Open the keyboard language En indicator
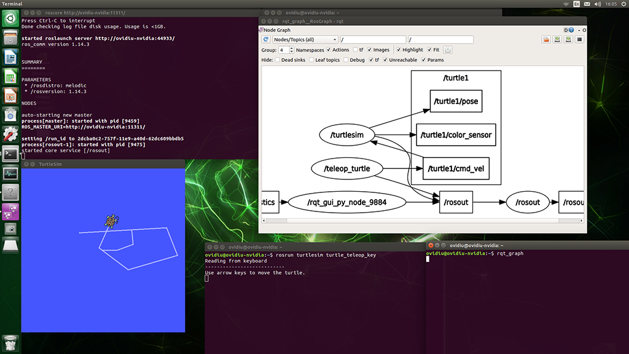Viewport: 629px width, 354px height. [x=576, y=4]
